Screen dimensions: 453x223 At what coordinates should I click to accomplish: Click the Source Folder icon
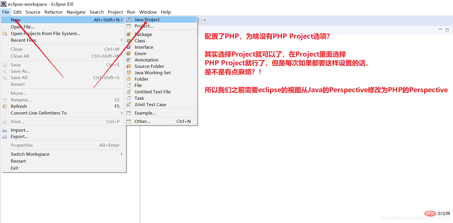(x=129, y=66)
